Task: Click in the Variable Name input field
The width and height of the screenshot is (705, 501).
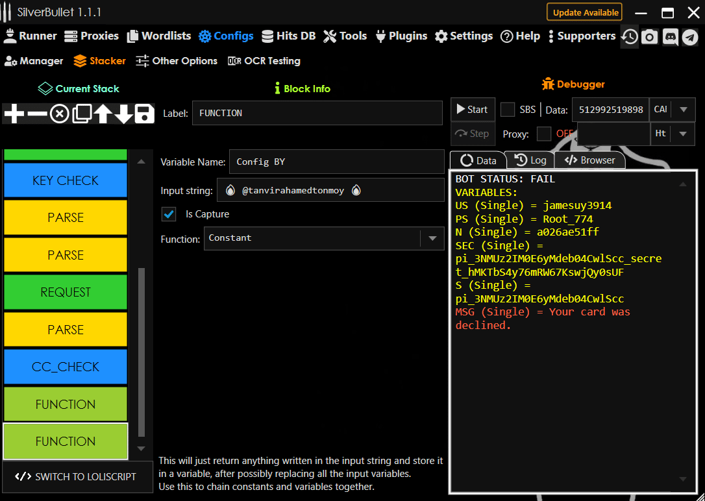Action: tap(336, 162)
